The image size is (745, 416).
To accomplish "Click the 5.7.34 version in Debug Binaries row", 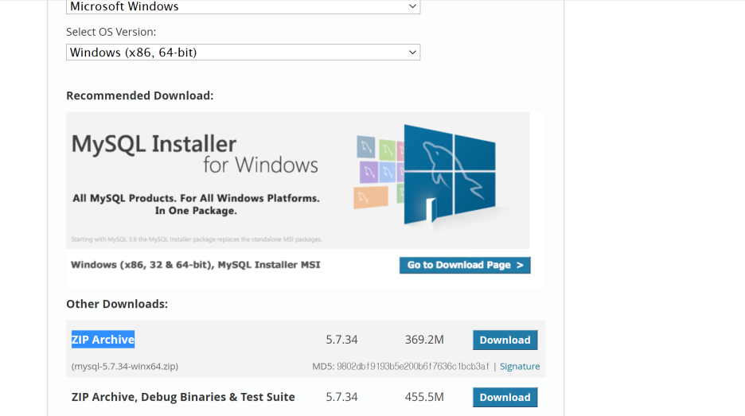I will (x=341, y=397).
